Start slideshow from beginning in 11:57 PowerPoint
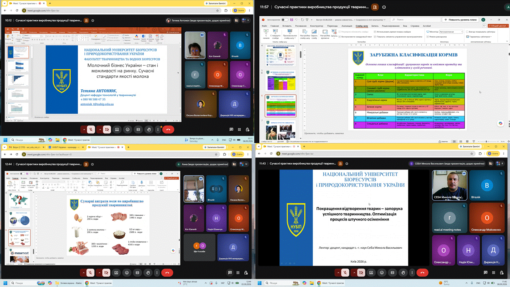This screenshot has width=510, height=287. (x=266, y=33)
